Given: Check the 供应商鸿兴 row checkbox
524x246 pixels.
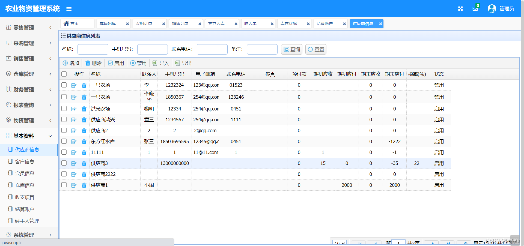Looking at the screenshot, I should click(x=64, y=119).
